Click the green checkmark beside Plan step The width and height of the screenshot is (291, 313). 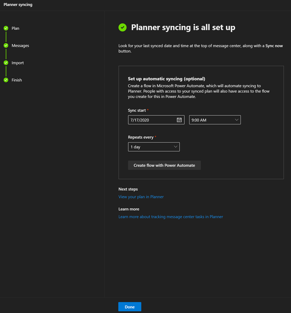(x=6, y=28)
